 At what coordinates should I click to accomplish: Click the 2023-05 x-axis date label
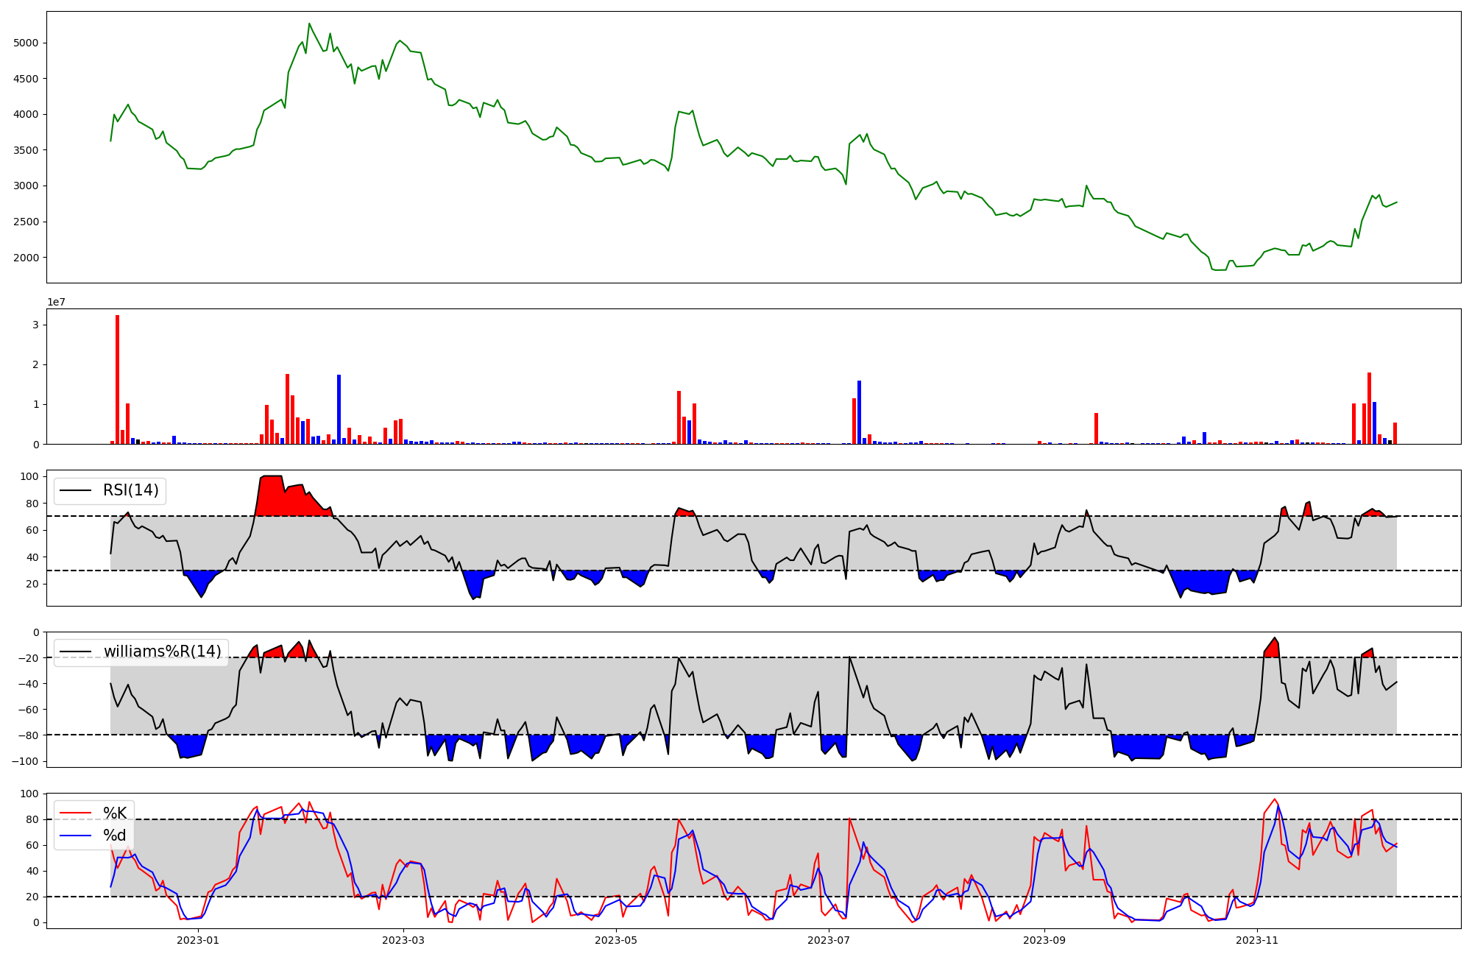click(x=615, y=940)
